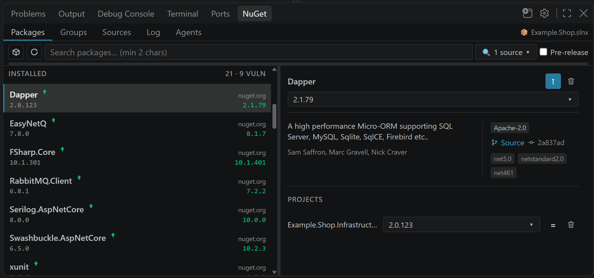Enable the Pre-release checkbox
The height and width of the screenshot is (278, 594).
(x=543, y=52)
